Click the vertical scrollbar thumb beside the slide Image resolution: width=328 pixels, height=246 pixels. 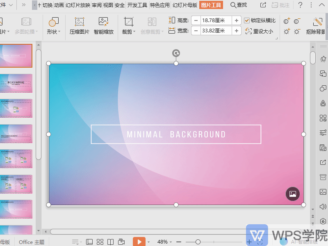pyautogui.click(x=313, y=58)
